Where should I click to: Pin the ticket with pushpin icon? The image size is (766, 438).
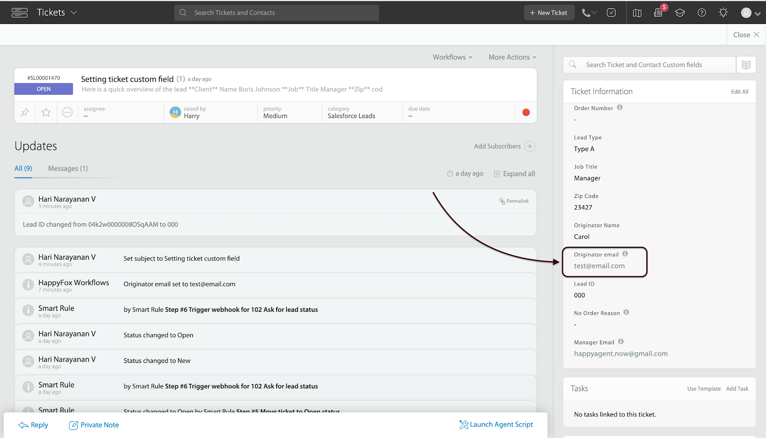25,112
